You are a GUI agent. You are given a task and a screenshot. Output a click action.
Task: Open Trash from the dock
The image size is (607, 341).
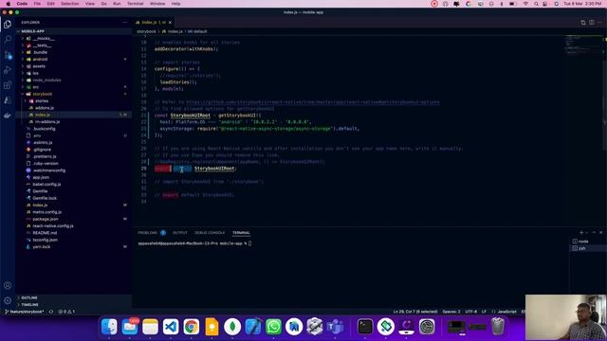tap(498, 327)
